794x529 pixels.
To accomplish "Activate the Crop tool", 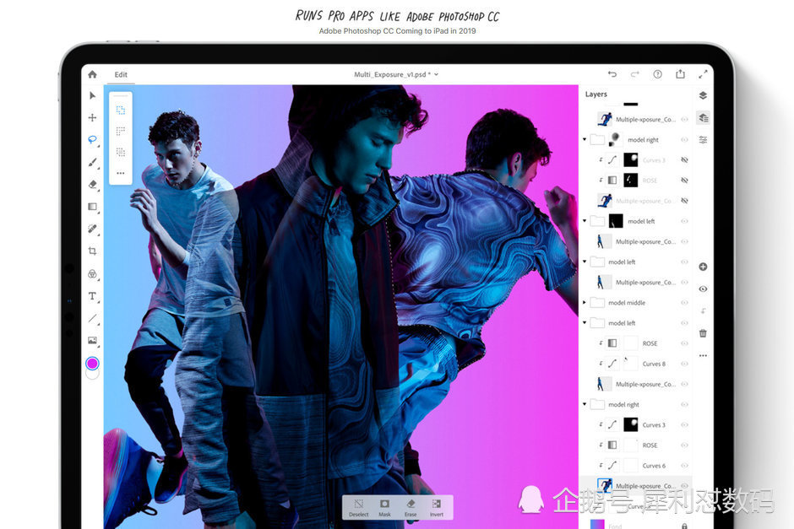I will 92,251.
